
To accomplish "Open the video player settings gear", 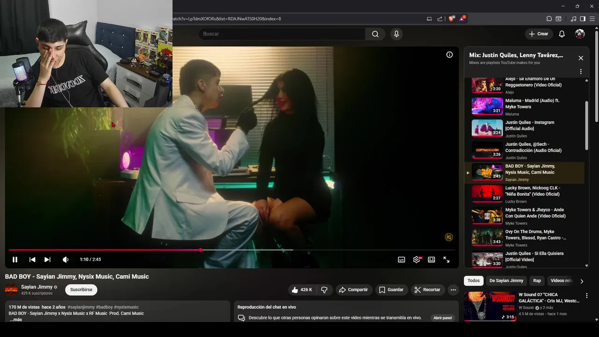I will click(416, 259).
